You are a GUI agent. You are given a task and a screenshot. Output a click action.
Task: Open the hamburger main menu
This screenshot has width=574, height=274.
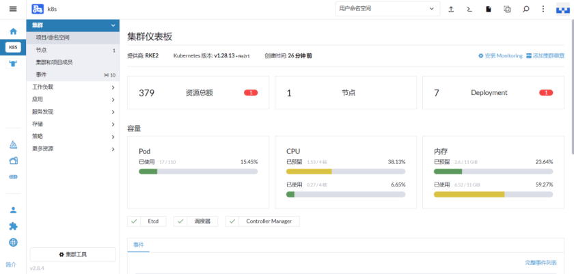[13, 9]
